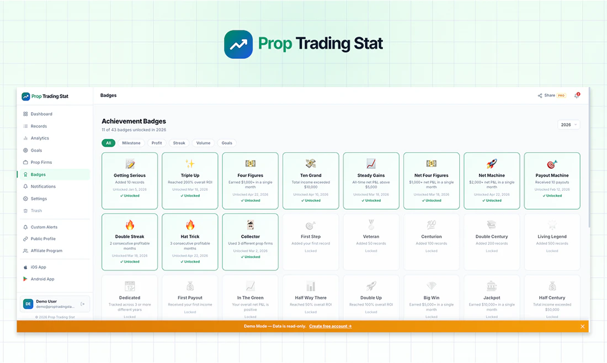Image resolution: width=607 pixels, height=363 pixels.
Task: Select the Living Legend badge card
Action: (552, 242)
